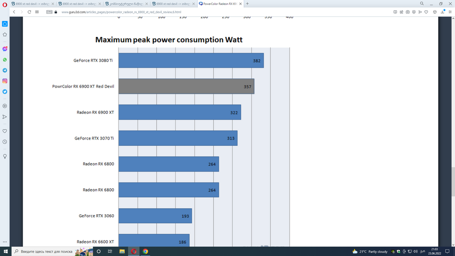The height and width of the screenshot is (256, 455).
Task: Open the Windows Start menu
Action: [x=5, y=252]
